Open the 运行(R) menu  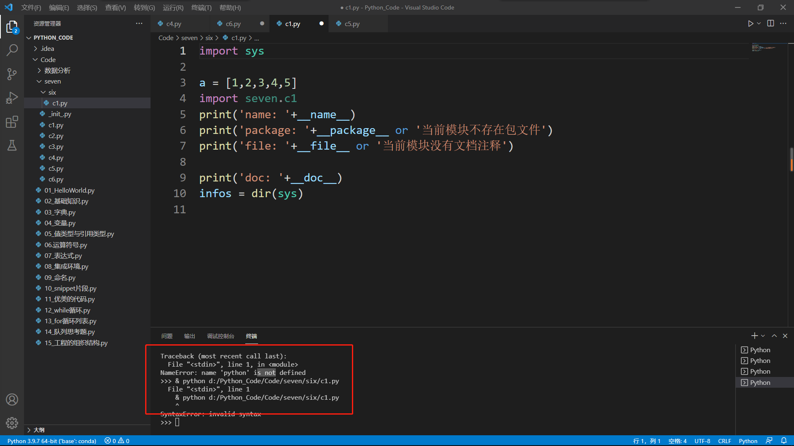coord(173,7)
